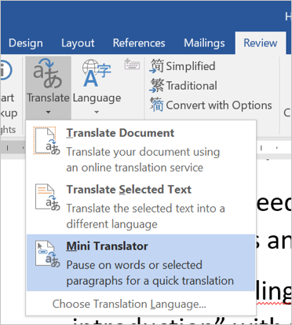Click the Translate icon in ribbon
292x325 pixels.
coord(48,73)
